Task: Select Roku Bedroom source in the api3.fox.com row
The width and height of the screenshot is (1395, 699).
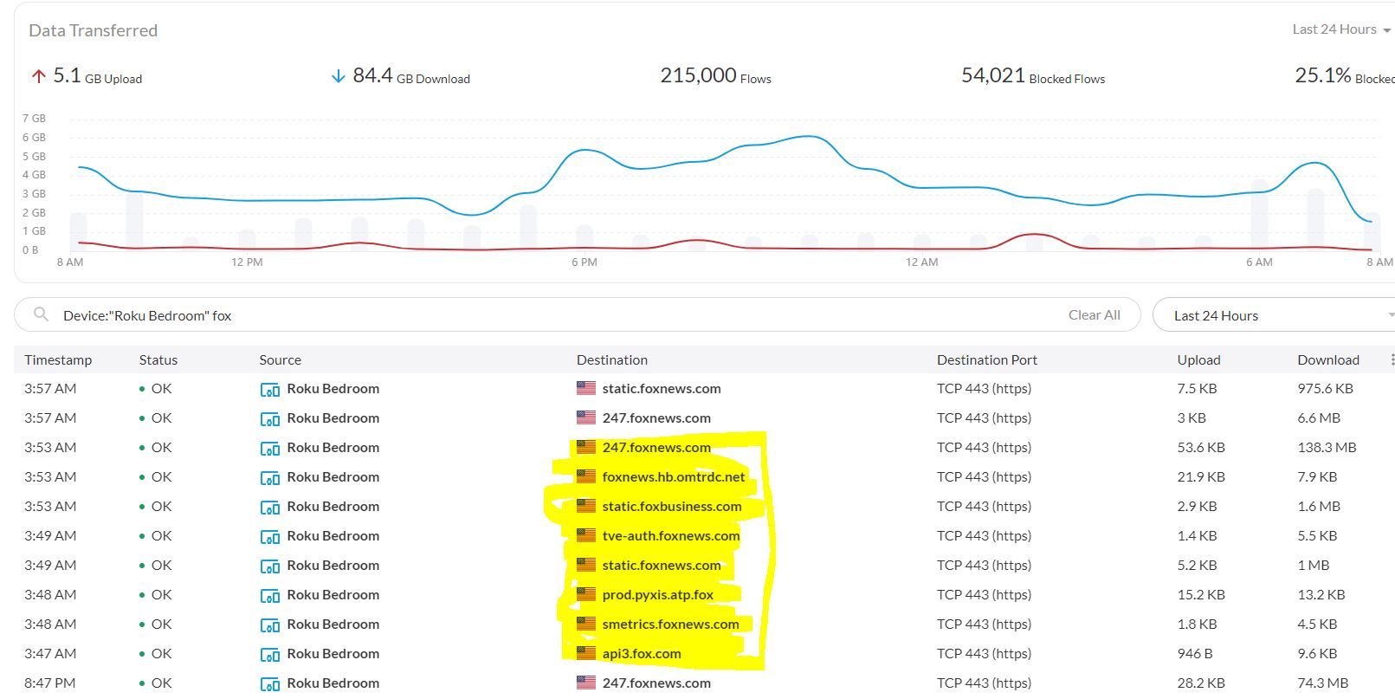Action: coord(333,653)
